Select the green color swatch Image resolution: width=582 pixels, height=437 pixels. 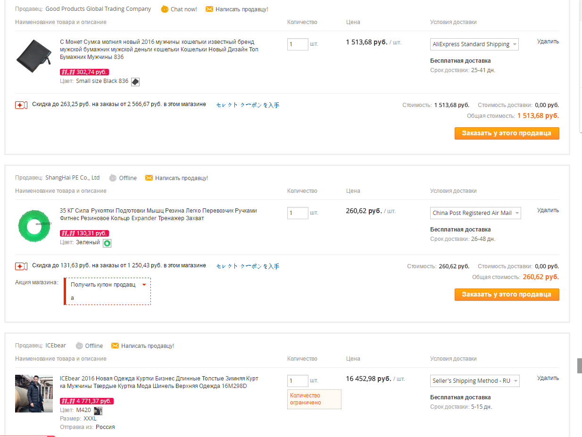click(107, 243)
